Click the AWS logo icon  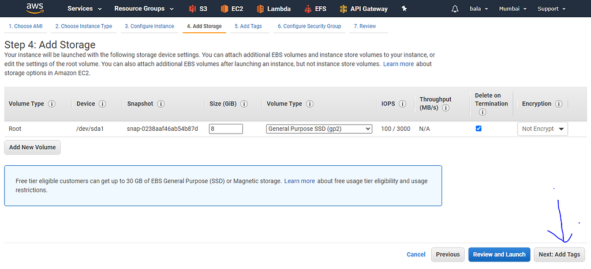click(x=33, y=8)
